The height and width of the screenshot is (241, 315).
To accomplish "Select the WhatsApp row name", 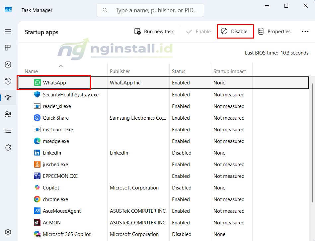I will (x=54, y=83).
